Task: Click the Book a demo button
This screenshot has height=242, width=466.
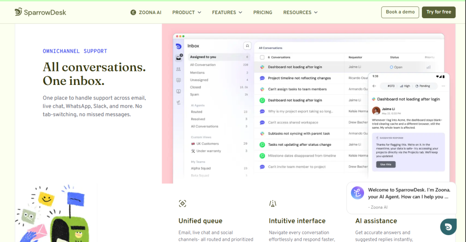Action: point(400,12)
